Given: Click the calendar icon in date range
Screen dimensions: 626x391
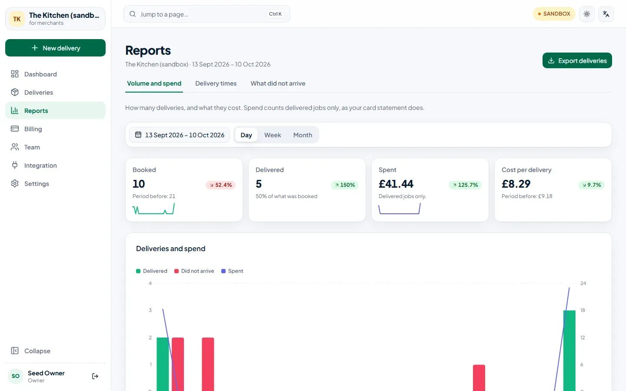Looking at the screenshot, I should point(138,135).
